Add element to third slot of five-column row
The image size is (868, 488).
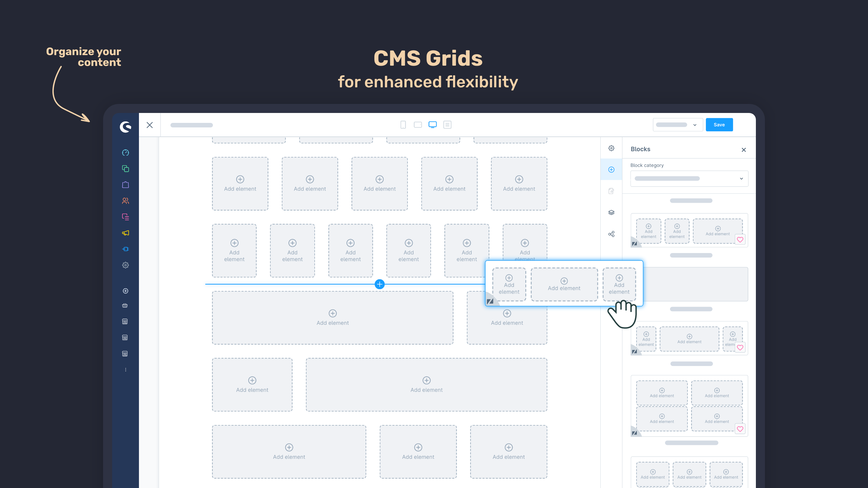click(x=379, y=184)
